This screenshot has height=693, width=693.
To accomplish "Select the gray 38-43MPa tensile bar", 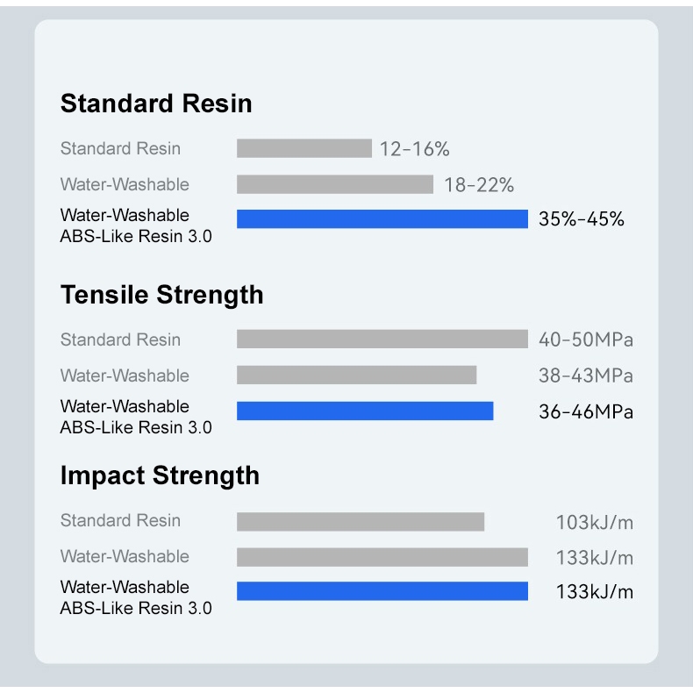I will (x=356, y=375).
